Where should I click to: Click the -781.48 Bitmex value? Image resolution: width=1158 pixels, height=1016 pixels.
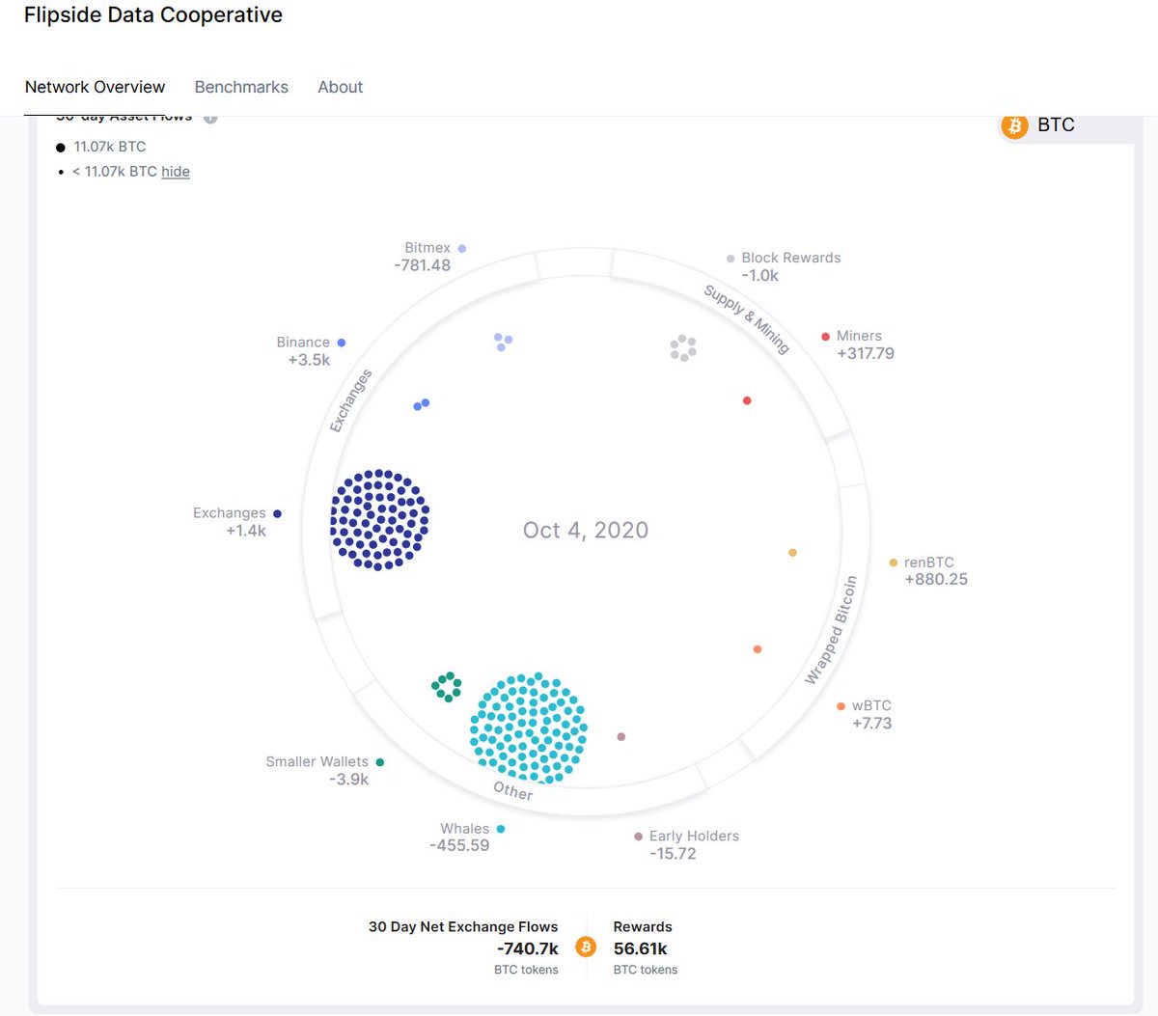(x=423, y=265)
